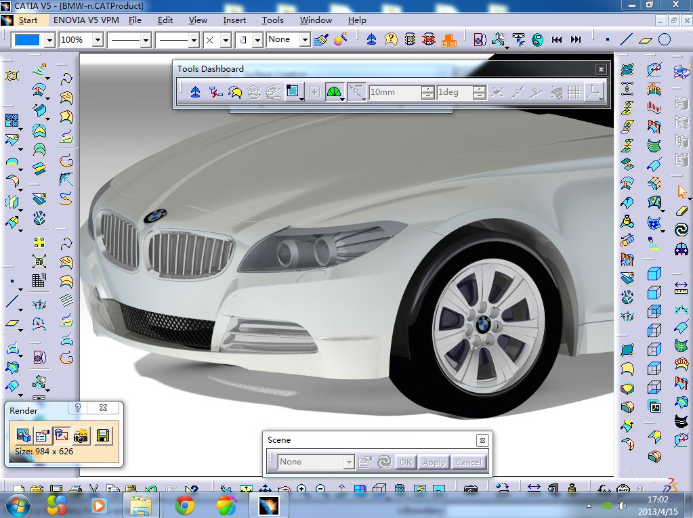Click OK in the Scene panel

(406, 462)
